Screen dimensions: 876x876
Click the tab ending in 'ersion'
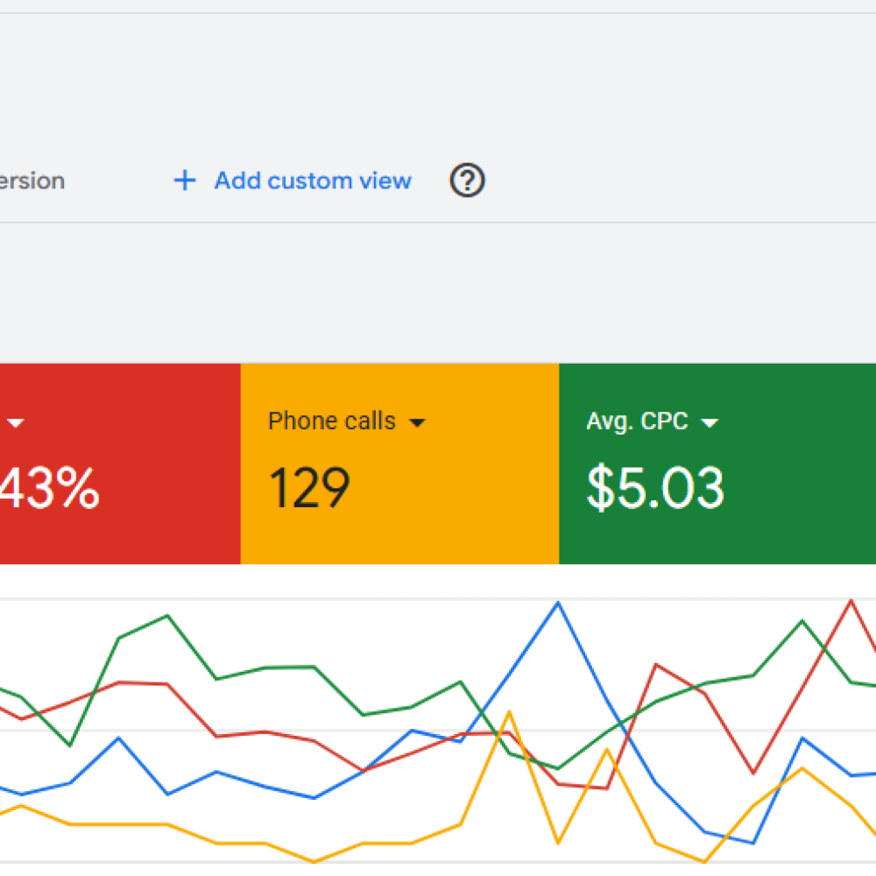pyautogui.click(x=32, y=181)
